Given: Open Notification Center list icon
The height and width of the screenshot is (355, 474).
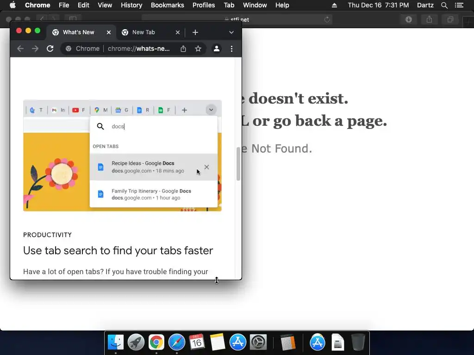Looking at the screenshot, I should (459, 5).
